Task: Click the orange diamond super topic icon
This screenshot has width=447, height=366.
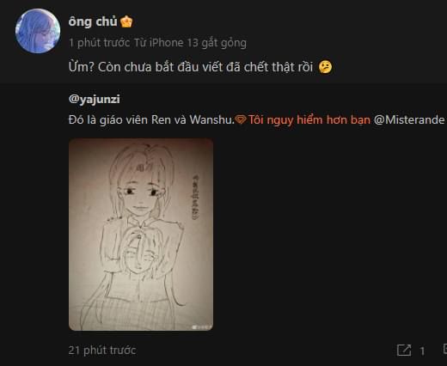Action: [x=241, y=119]
